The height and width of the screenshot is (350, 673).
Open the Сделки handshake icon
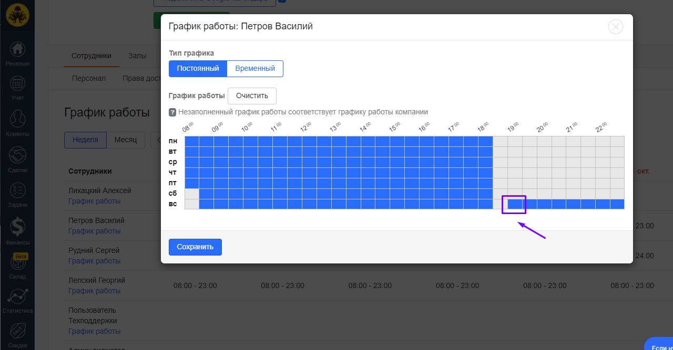click(17, 156)
